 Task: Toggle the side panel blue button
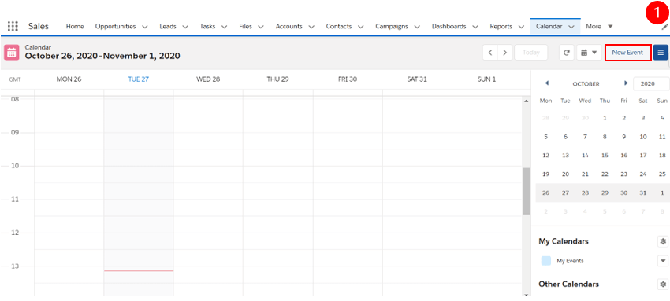[661, 53]
